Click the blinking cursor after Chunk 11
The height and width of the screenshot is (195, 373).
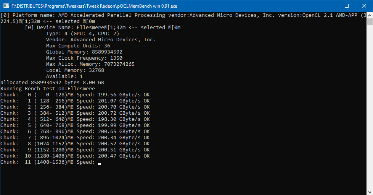pyautogui.click(x=100, y=163)
